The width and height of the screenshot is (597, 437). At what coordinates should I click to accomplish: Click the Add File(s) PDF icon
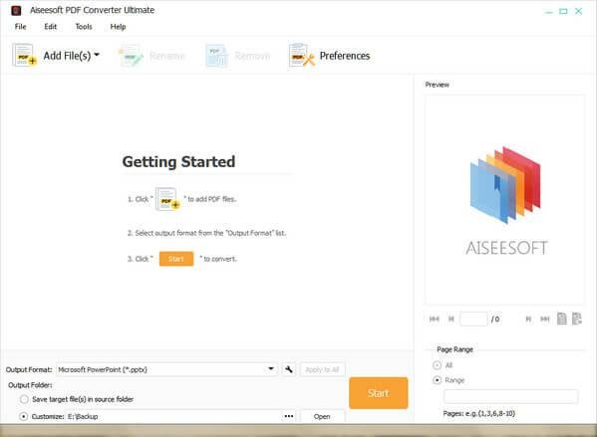coord(25,55)
